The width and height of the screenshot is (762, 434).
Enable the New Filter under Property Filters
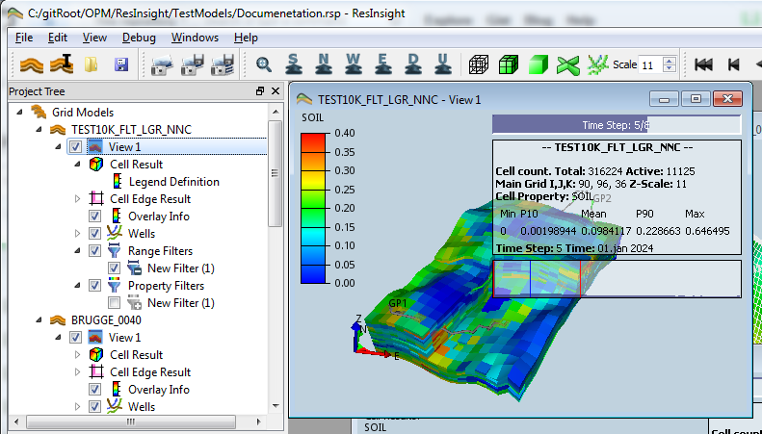click(x=115, y=303)
